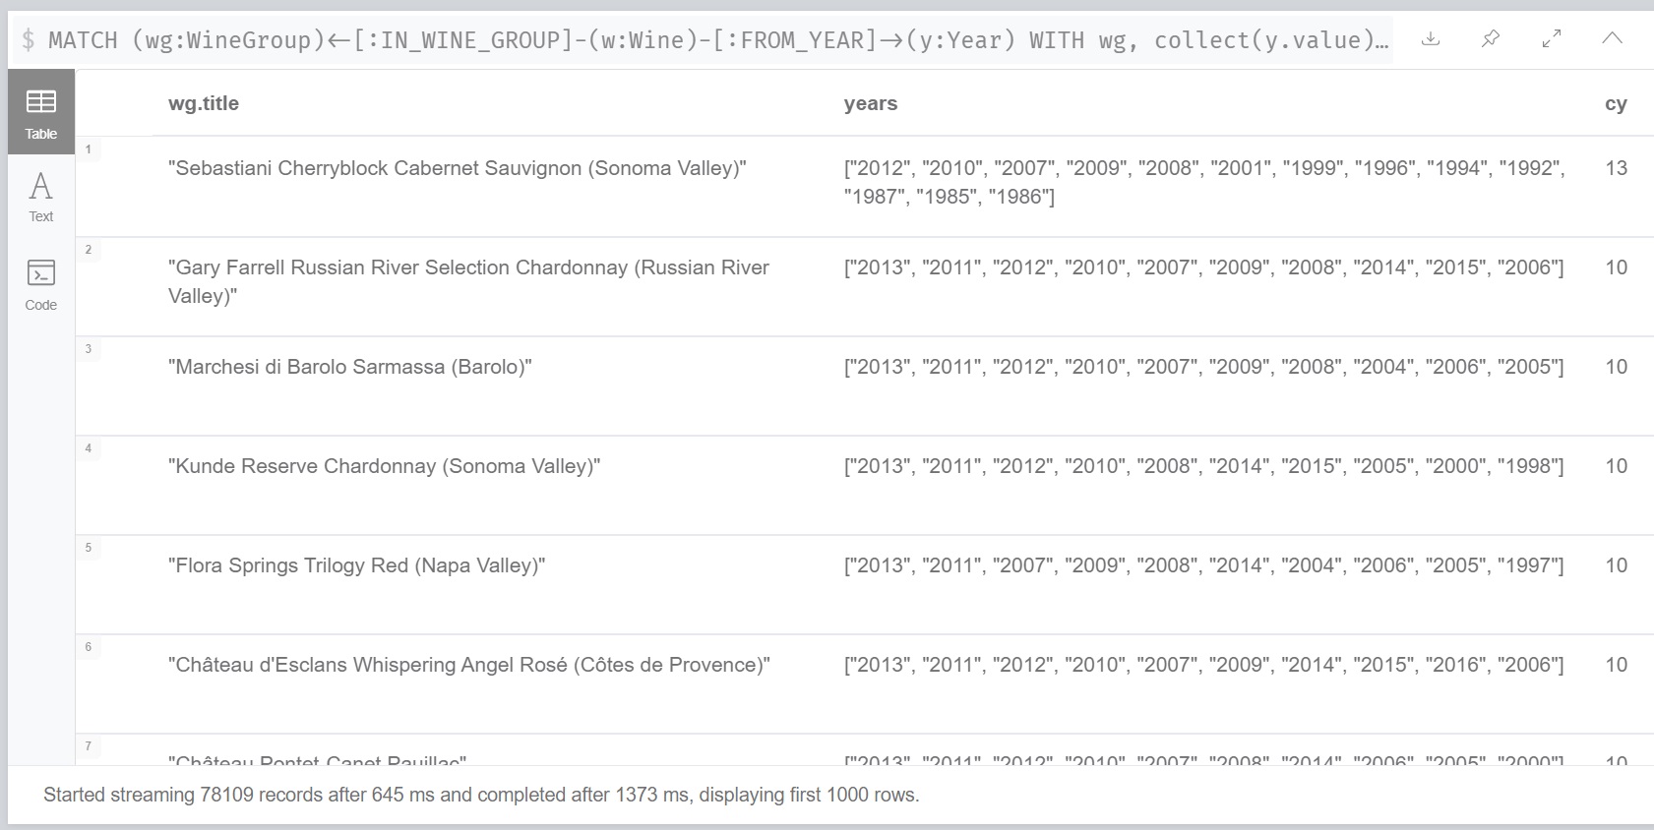Select cy value for Marchesi di Barolo row

pos(1616,367)
